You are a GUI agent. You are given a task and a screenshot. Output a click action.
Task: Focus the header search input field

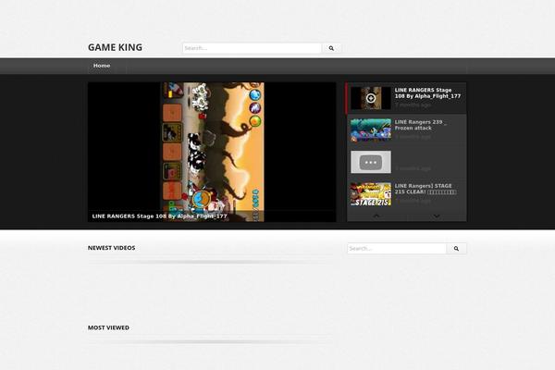(x=252, y=48)
